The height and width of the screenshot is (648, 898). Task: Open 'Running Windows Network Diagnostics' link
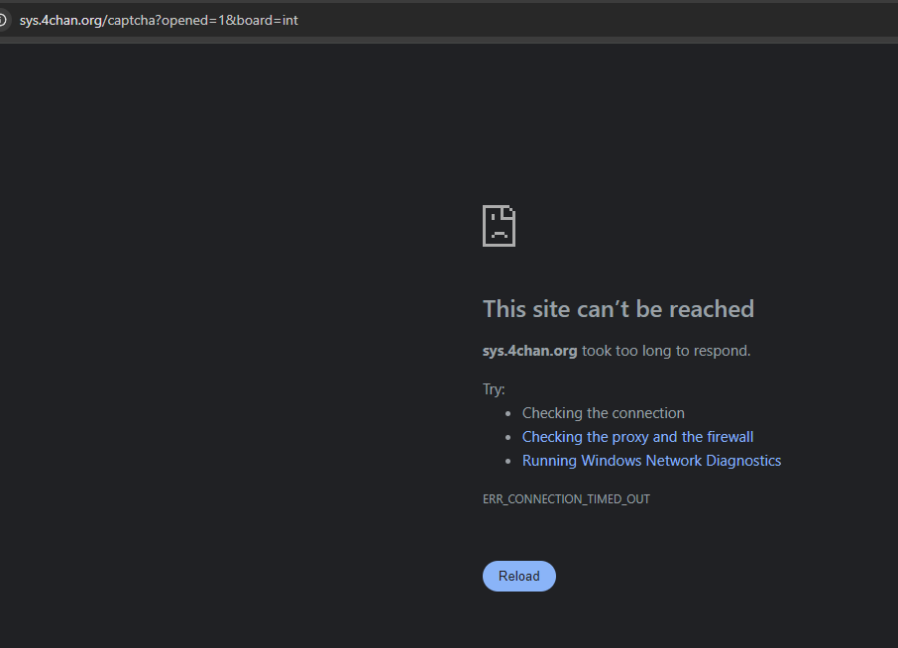point(651,461)
